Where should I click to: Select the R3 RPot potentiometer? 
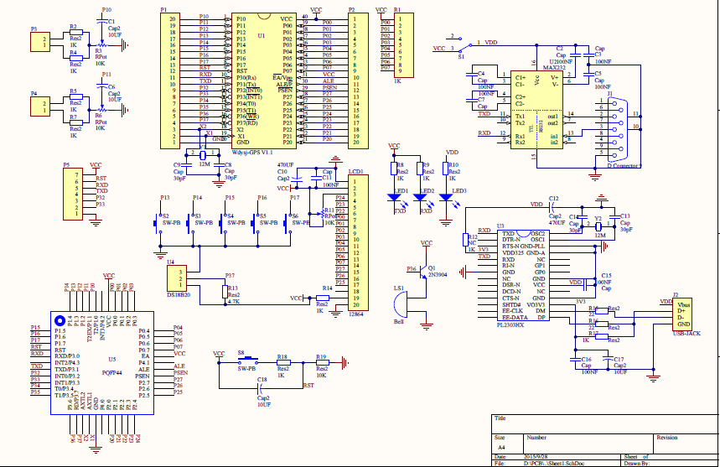102,45
